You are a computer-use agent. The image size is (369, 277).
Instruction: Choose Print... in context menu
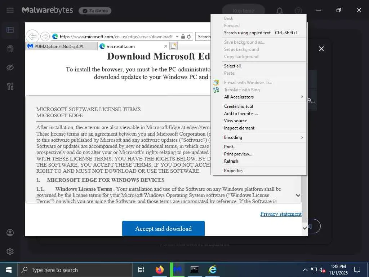click(x=264, y=147)
